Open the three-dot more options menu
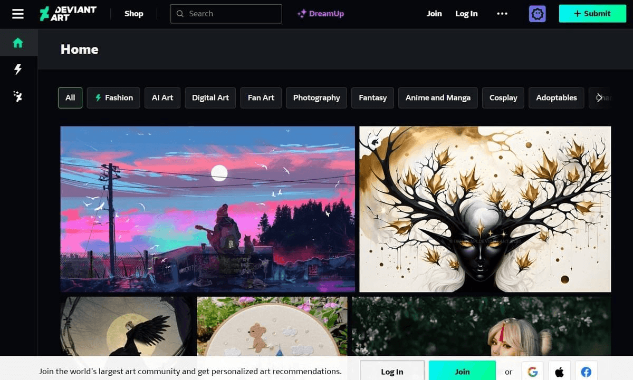The image size is (633, 380). (x=502, y=14)
